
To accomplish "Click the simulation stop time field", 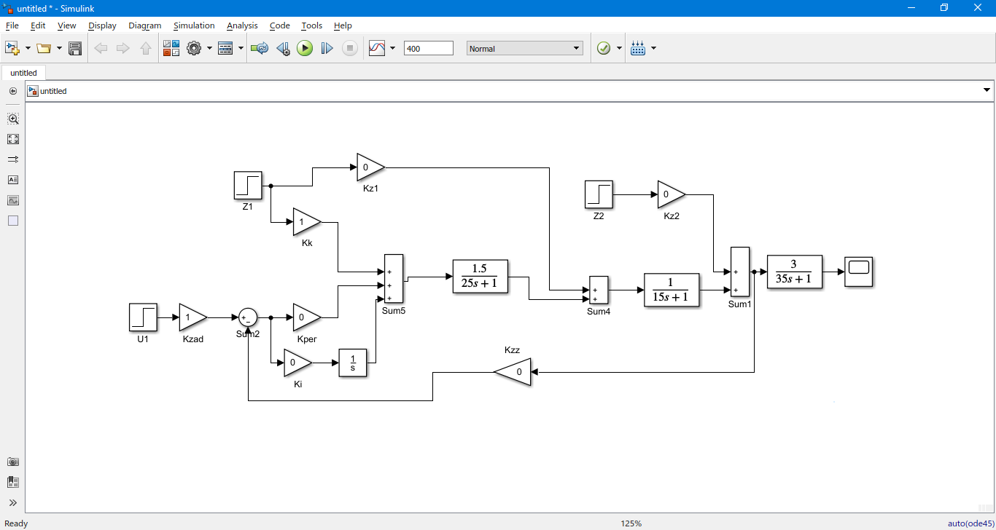I will (428, 49).
